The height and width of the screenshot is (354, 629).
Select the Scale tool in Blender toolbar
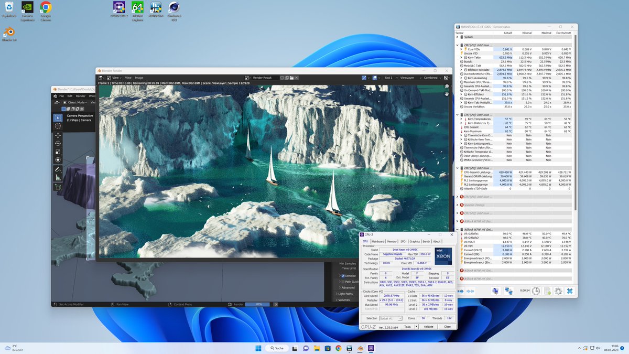[58, 152]
